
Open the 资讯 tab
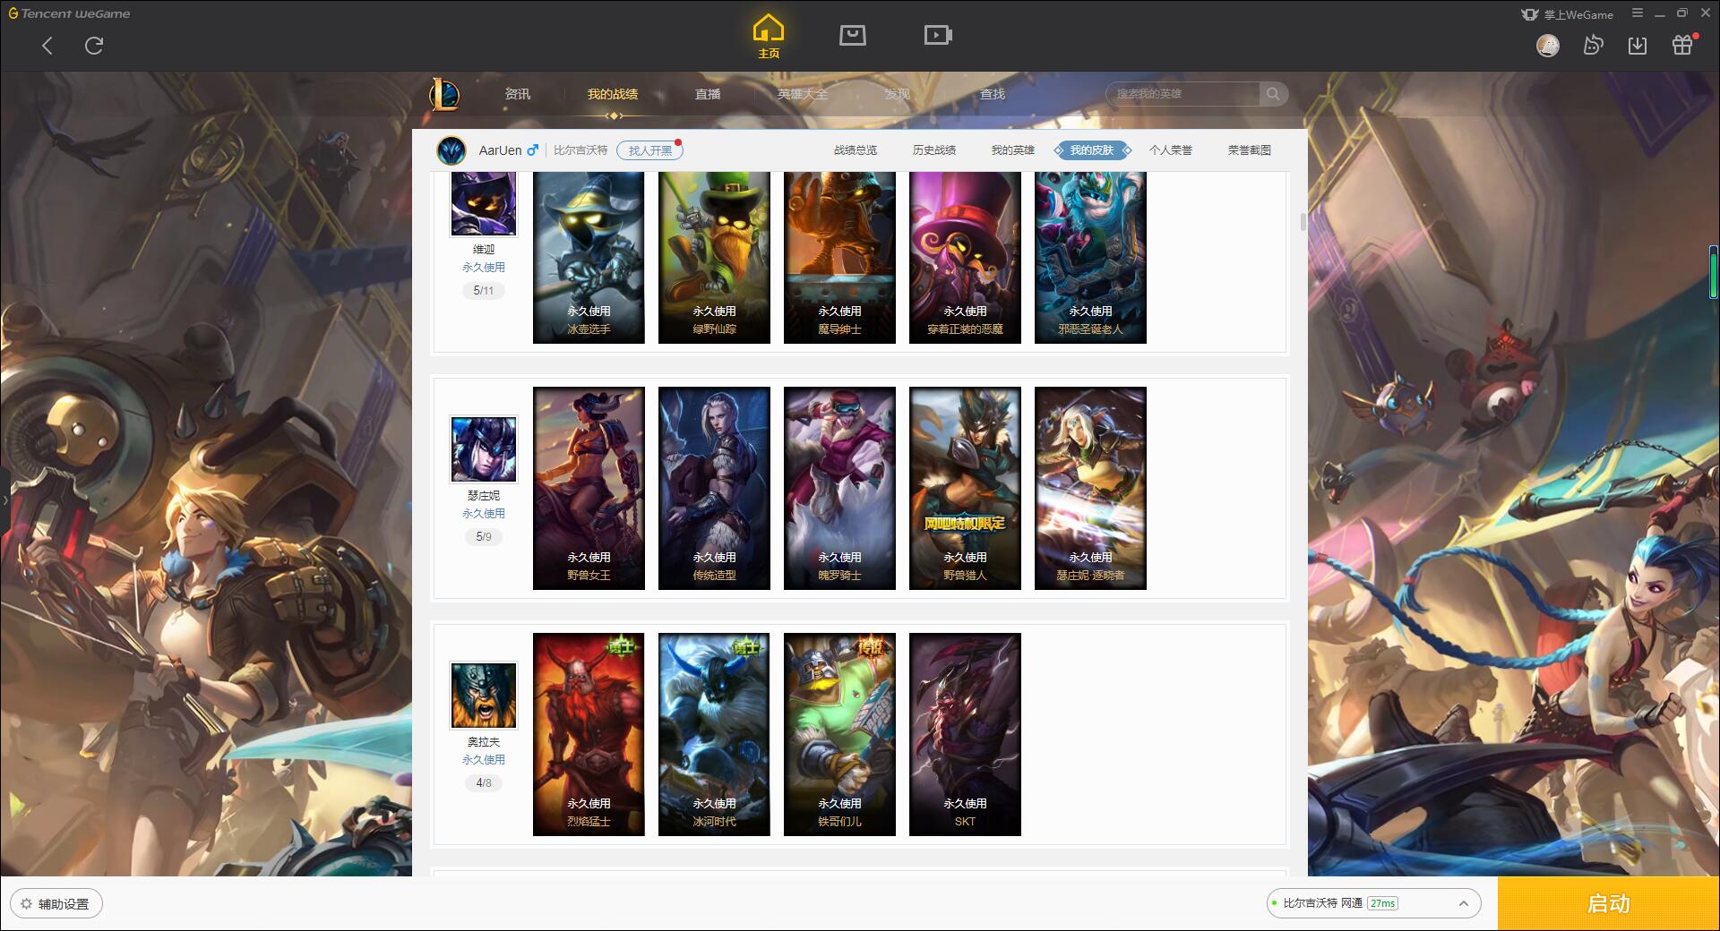coord(518,94)
